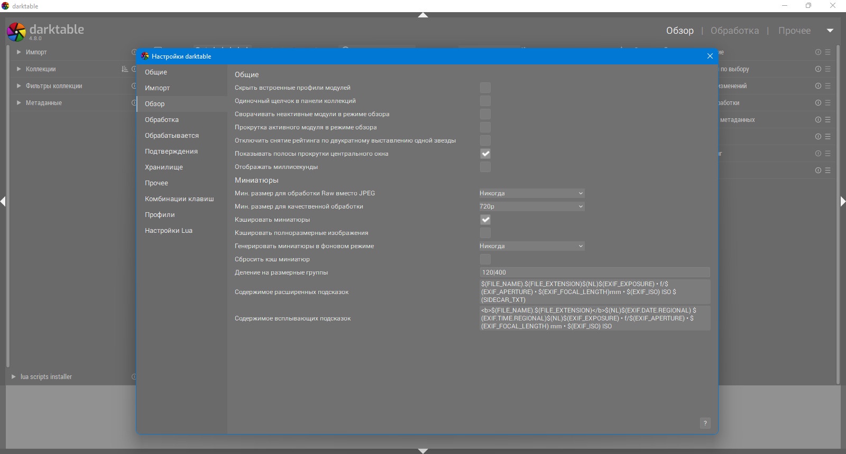Screen dimensions: 846x454
Task: Open the Обрабатывается settings tab
Action: tap(182, 136)
